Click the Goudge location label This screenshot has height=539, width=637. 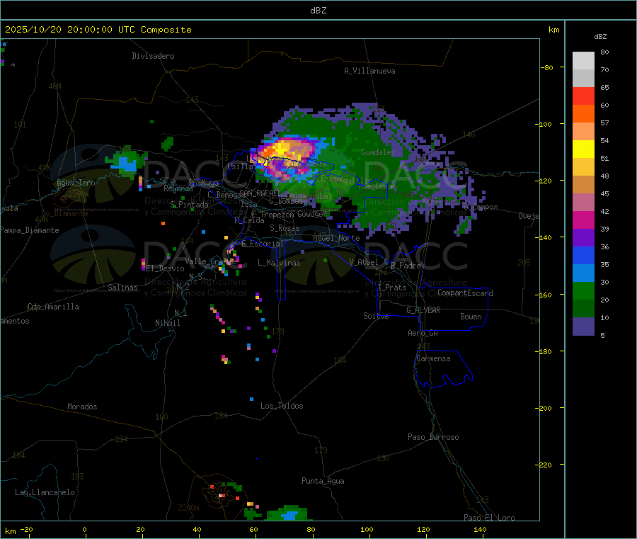(x=311, y=214)
